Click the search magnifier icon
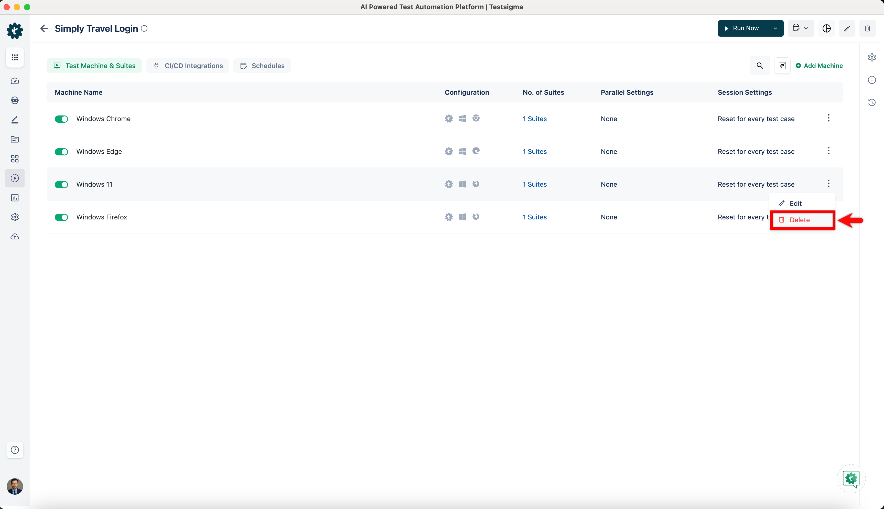This screenshot has height=509, width=884. pos(760,66)
